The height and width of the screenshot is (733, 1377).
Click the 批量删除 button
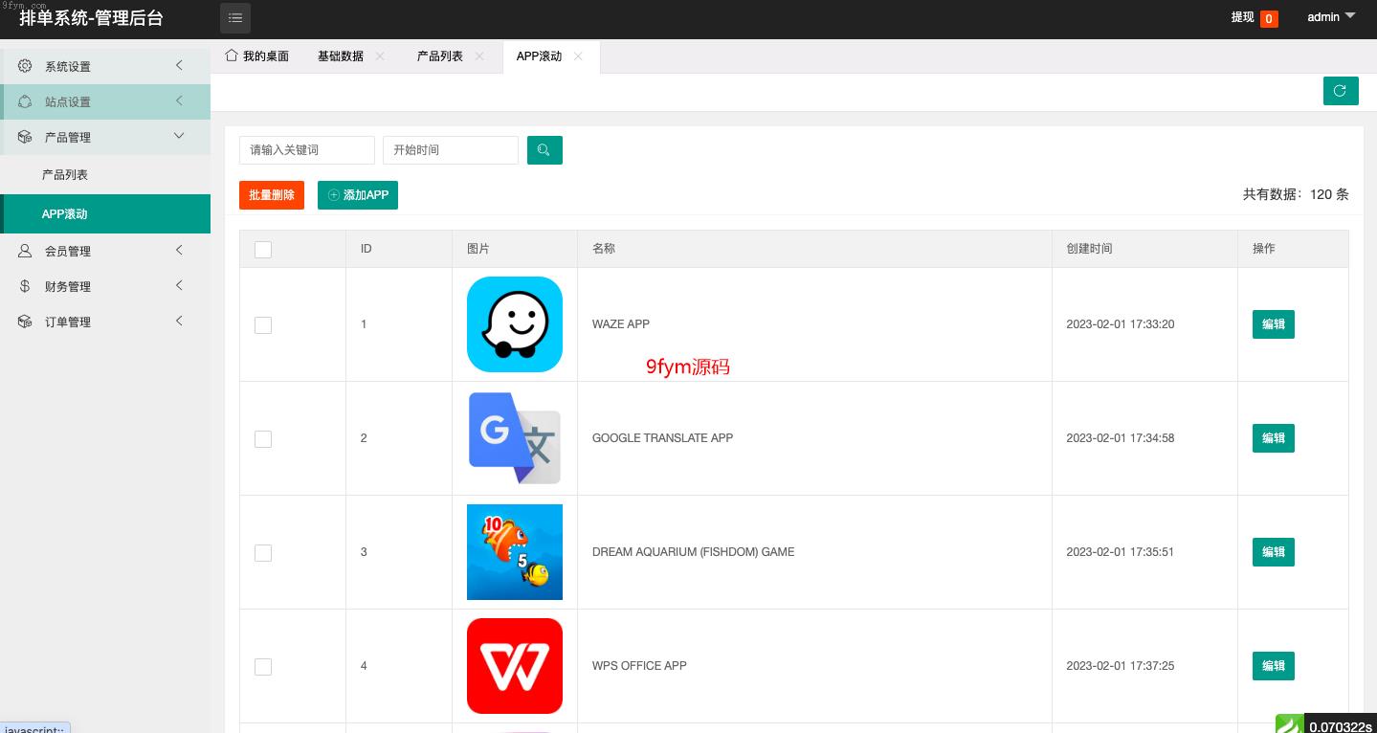[x=272, y=195]
